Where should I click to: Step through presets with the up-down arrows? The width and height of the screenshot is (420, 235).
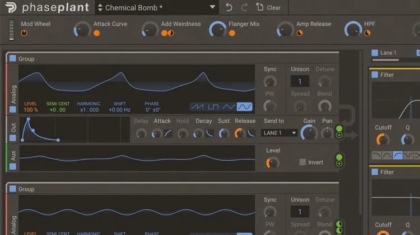[100, 7]
